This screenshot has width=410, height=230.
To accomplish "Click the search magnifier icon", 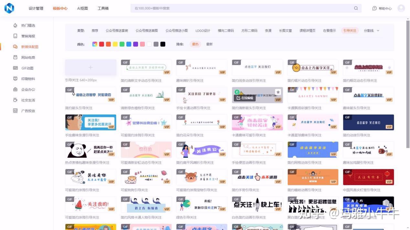I will (356, 8).
